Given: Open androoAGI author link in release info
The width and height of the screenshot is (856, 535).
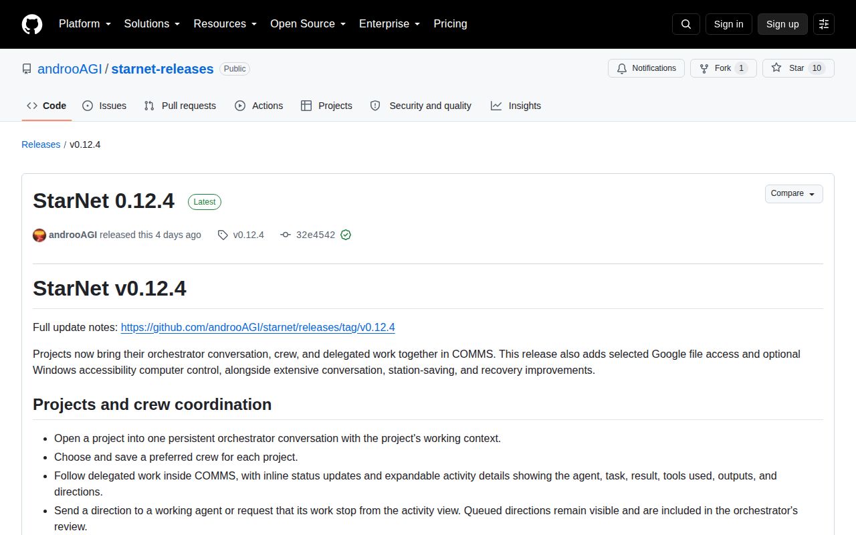Looking at the screenshot, I should [x=73, y=235].
